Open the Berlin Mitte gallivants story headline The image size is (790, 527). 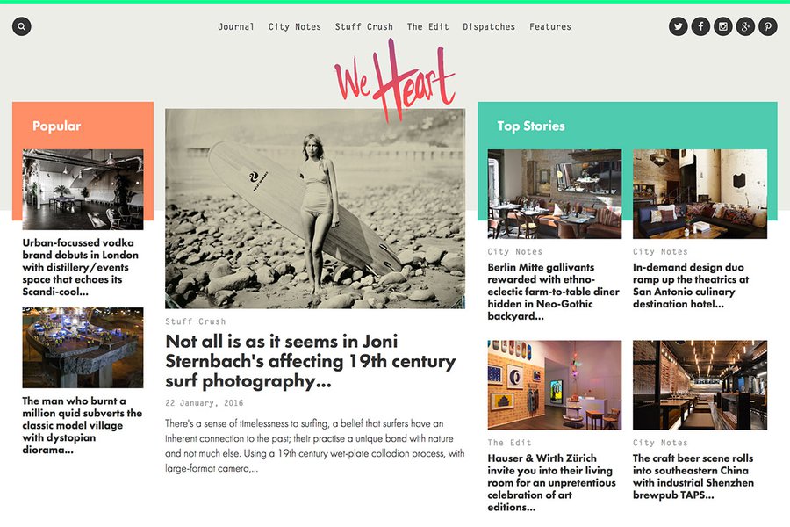(x=553, y=292)
